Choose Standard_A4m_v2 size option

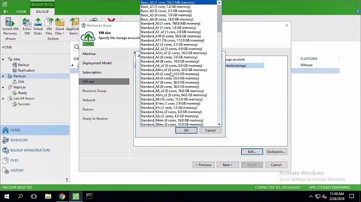click(178, 70)
